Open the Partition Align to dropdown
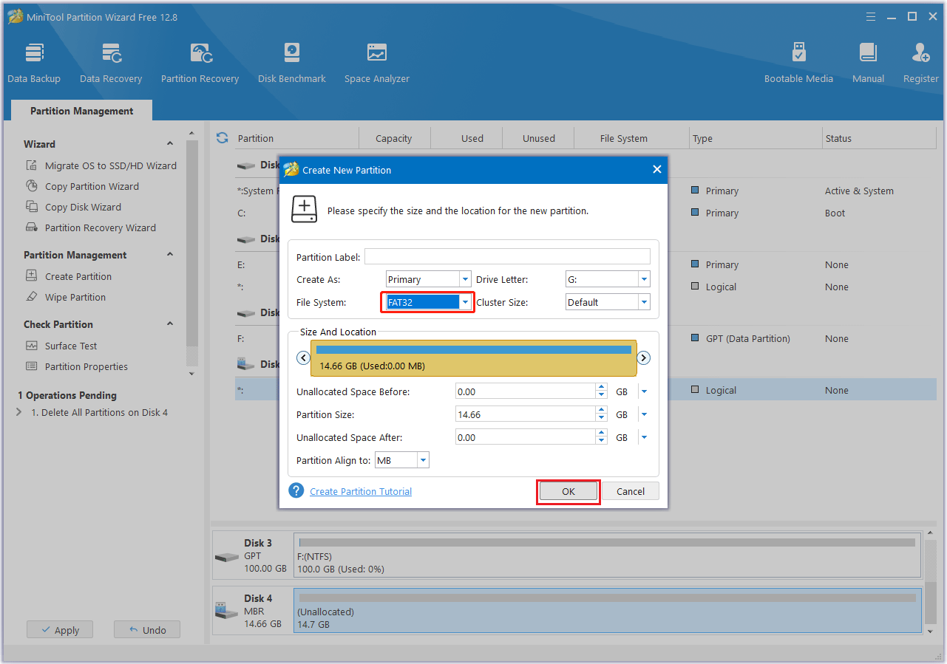 point(423,460)
